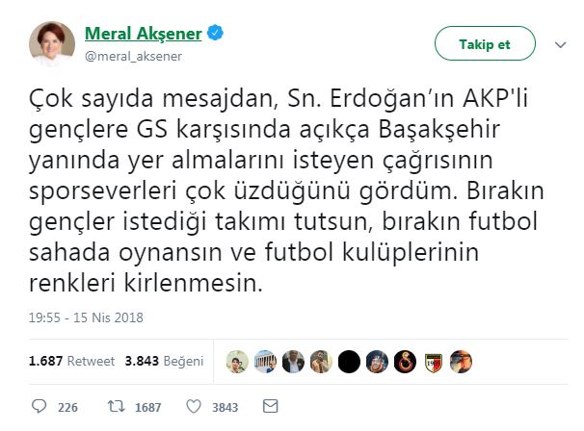This screenshot has width=584, height=431.
Task: Open the building photo liker avatar
Action: pos(265,362)
